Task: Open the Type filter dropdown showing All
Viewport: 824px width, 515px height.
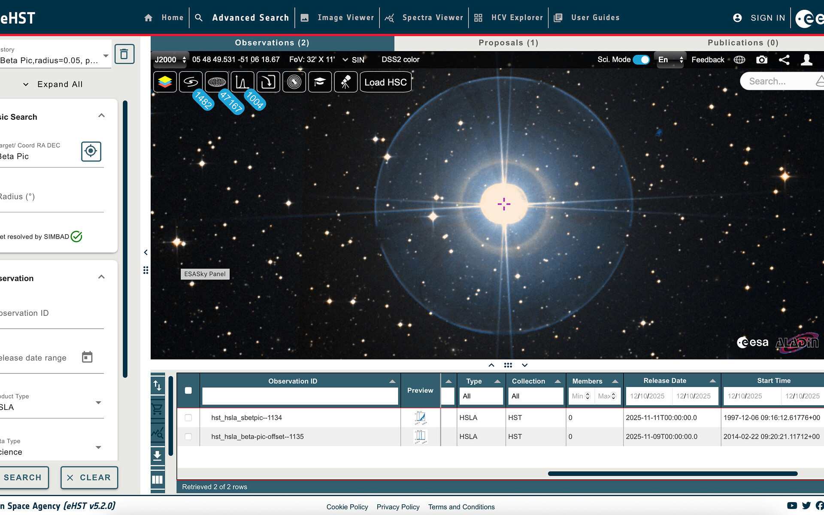Action: pos(481,396)
